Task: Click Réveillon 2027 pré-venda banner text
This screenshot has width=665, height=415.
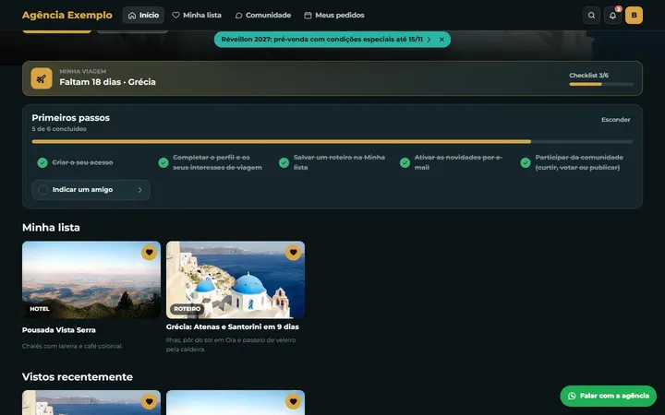Action: pyautogui.click(x=322, y=40)
